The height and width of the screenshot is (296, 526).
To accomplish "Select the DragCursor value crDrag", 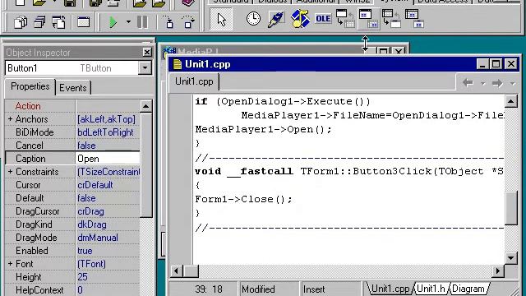I will pyautogui.click(x=90, y=211).
